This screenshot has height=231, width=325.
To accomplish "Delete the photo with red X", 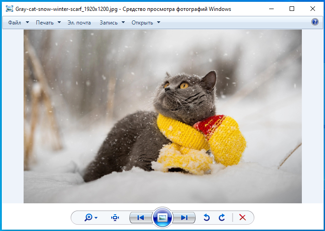I will tap(242, 218).
